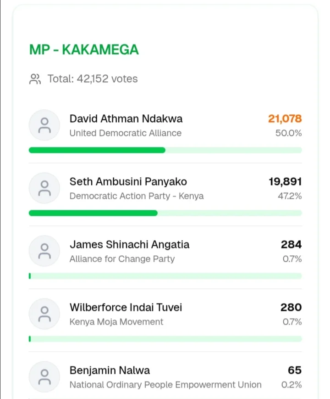Open Wilberforce Indai Tuvei candidate entry

click(126, 308)
